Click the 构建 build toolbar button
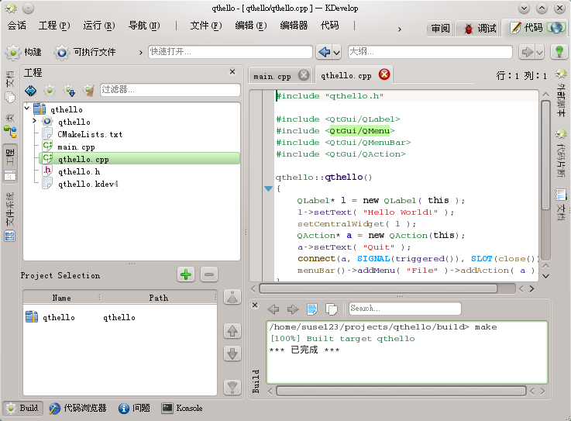 tap(24, 52)
